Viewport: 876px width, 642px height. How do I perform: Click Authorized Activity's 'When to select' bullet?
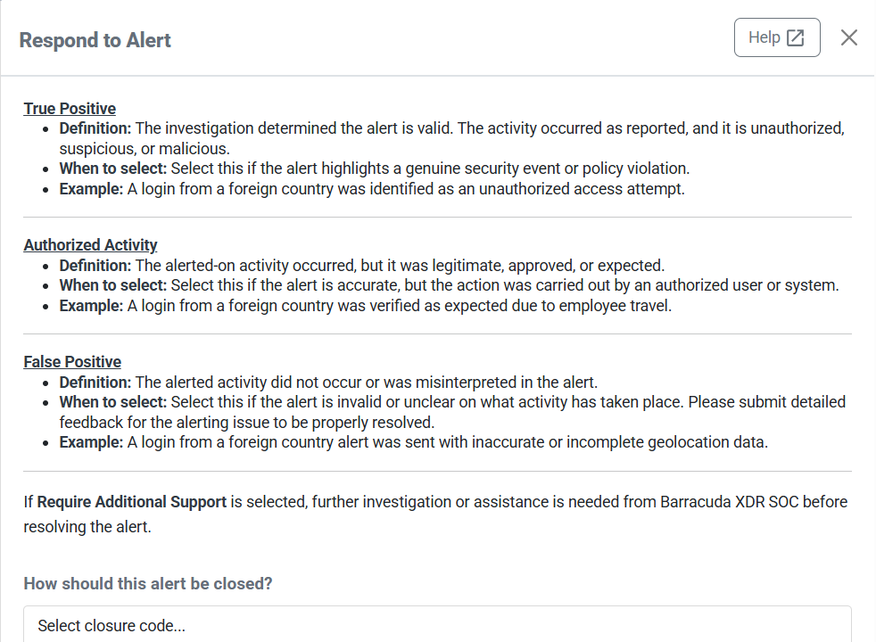450,285
